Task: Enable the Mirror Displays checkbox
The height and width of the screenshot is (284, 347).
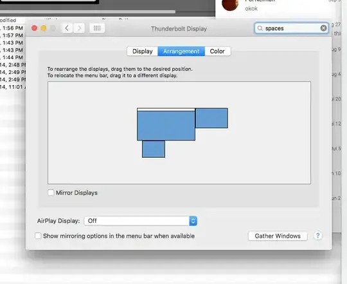Action: [51, 193]
